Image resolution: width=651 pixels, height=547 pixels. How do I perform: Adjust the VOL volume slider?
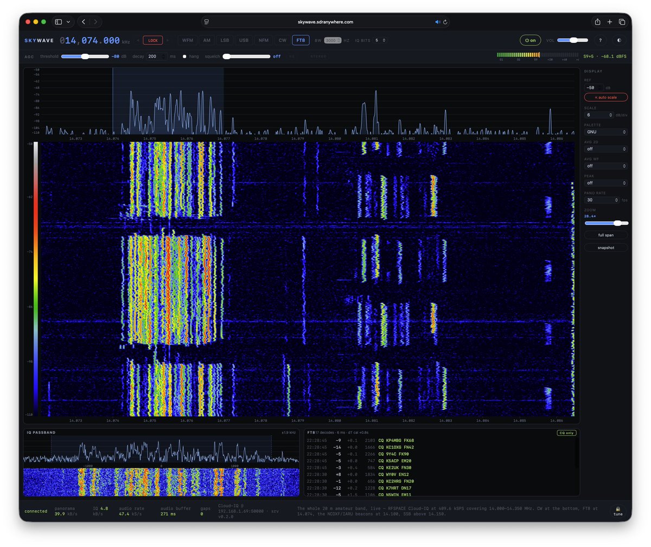pyautogui.click(x=572, y=40)
